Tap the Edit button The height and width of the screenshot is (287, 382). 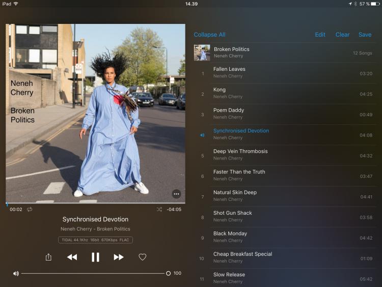pos(320,35)
